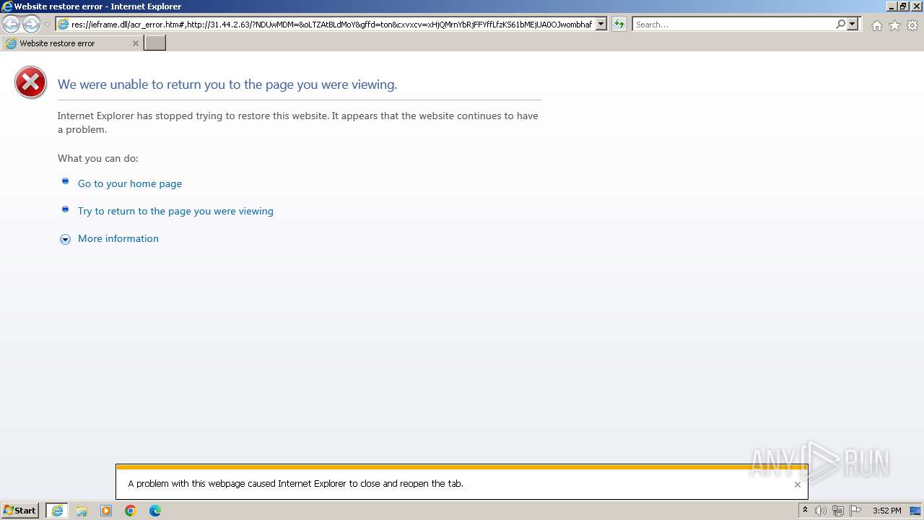
Task: Launch Windows Media Player from taskbar
Action: pyautogui.click(x=106, y=511)
